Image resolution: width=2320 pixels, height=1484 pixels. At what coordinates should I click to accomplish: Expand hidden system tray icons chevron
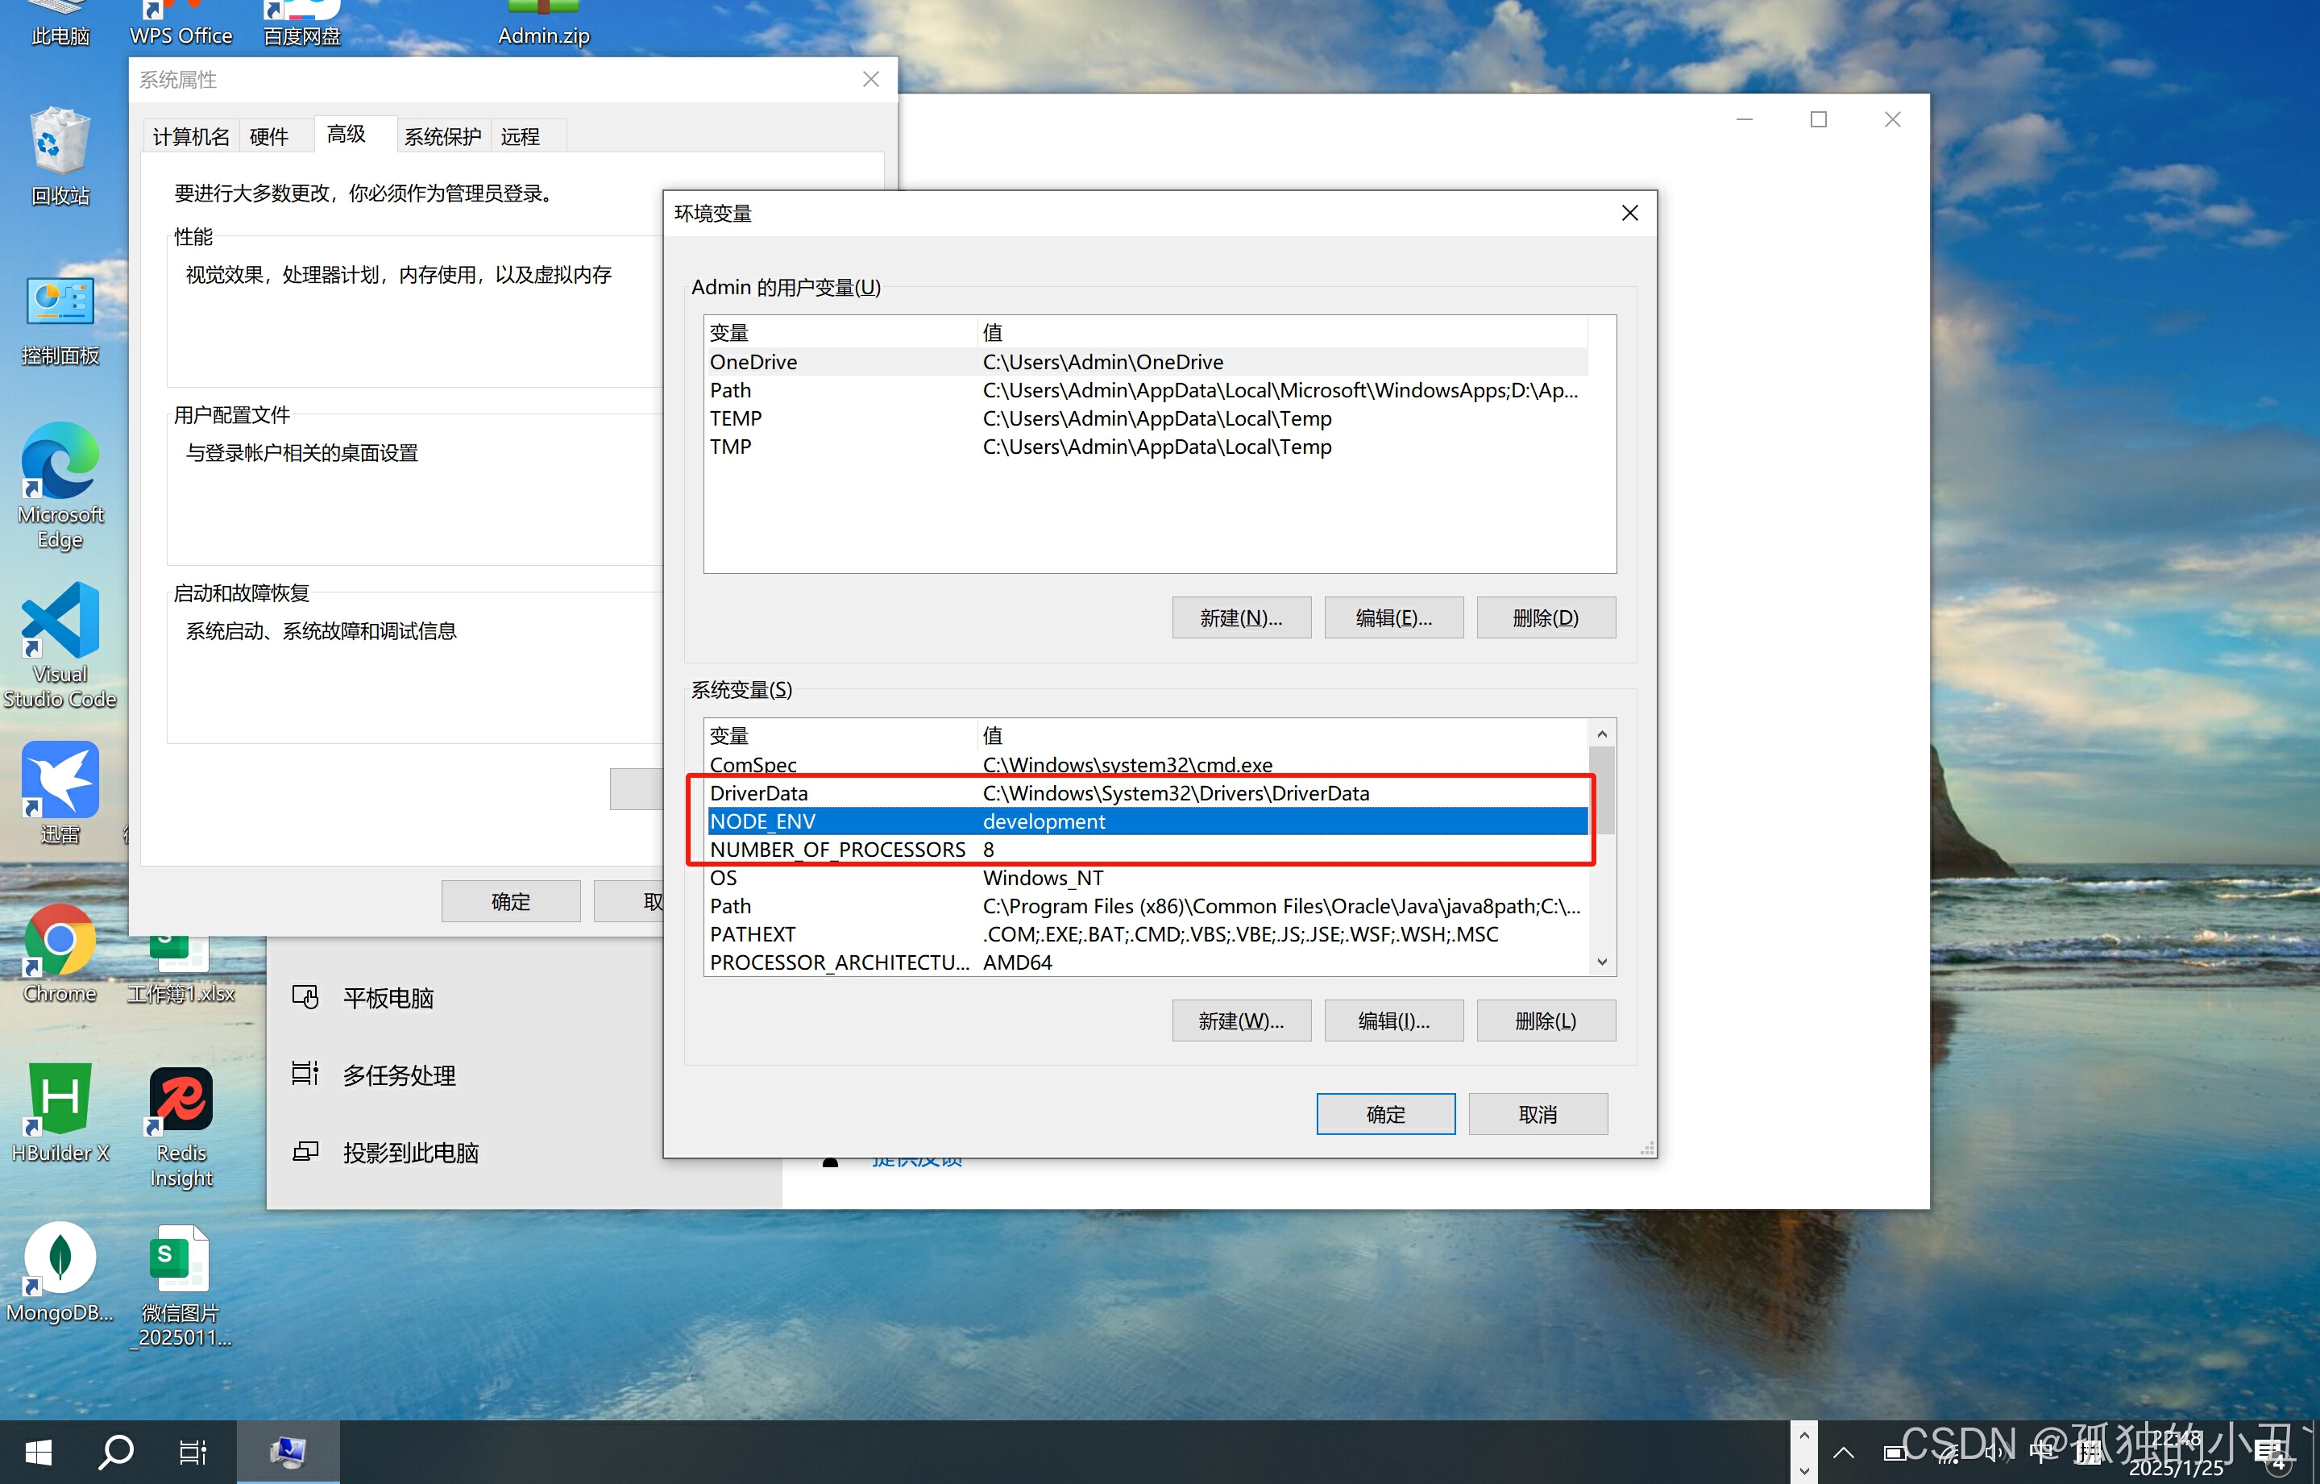1843,1453
